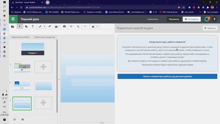Image resolution: width=220 pixels, height=124 pixels.
Task: Select the Раздел 1 section thumbnail
Action: click(33, 49)
